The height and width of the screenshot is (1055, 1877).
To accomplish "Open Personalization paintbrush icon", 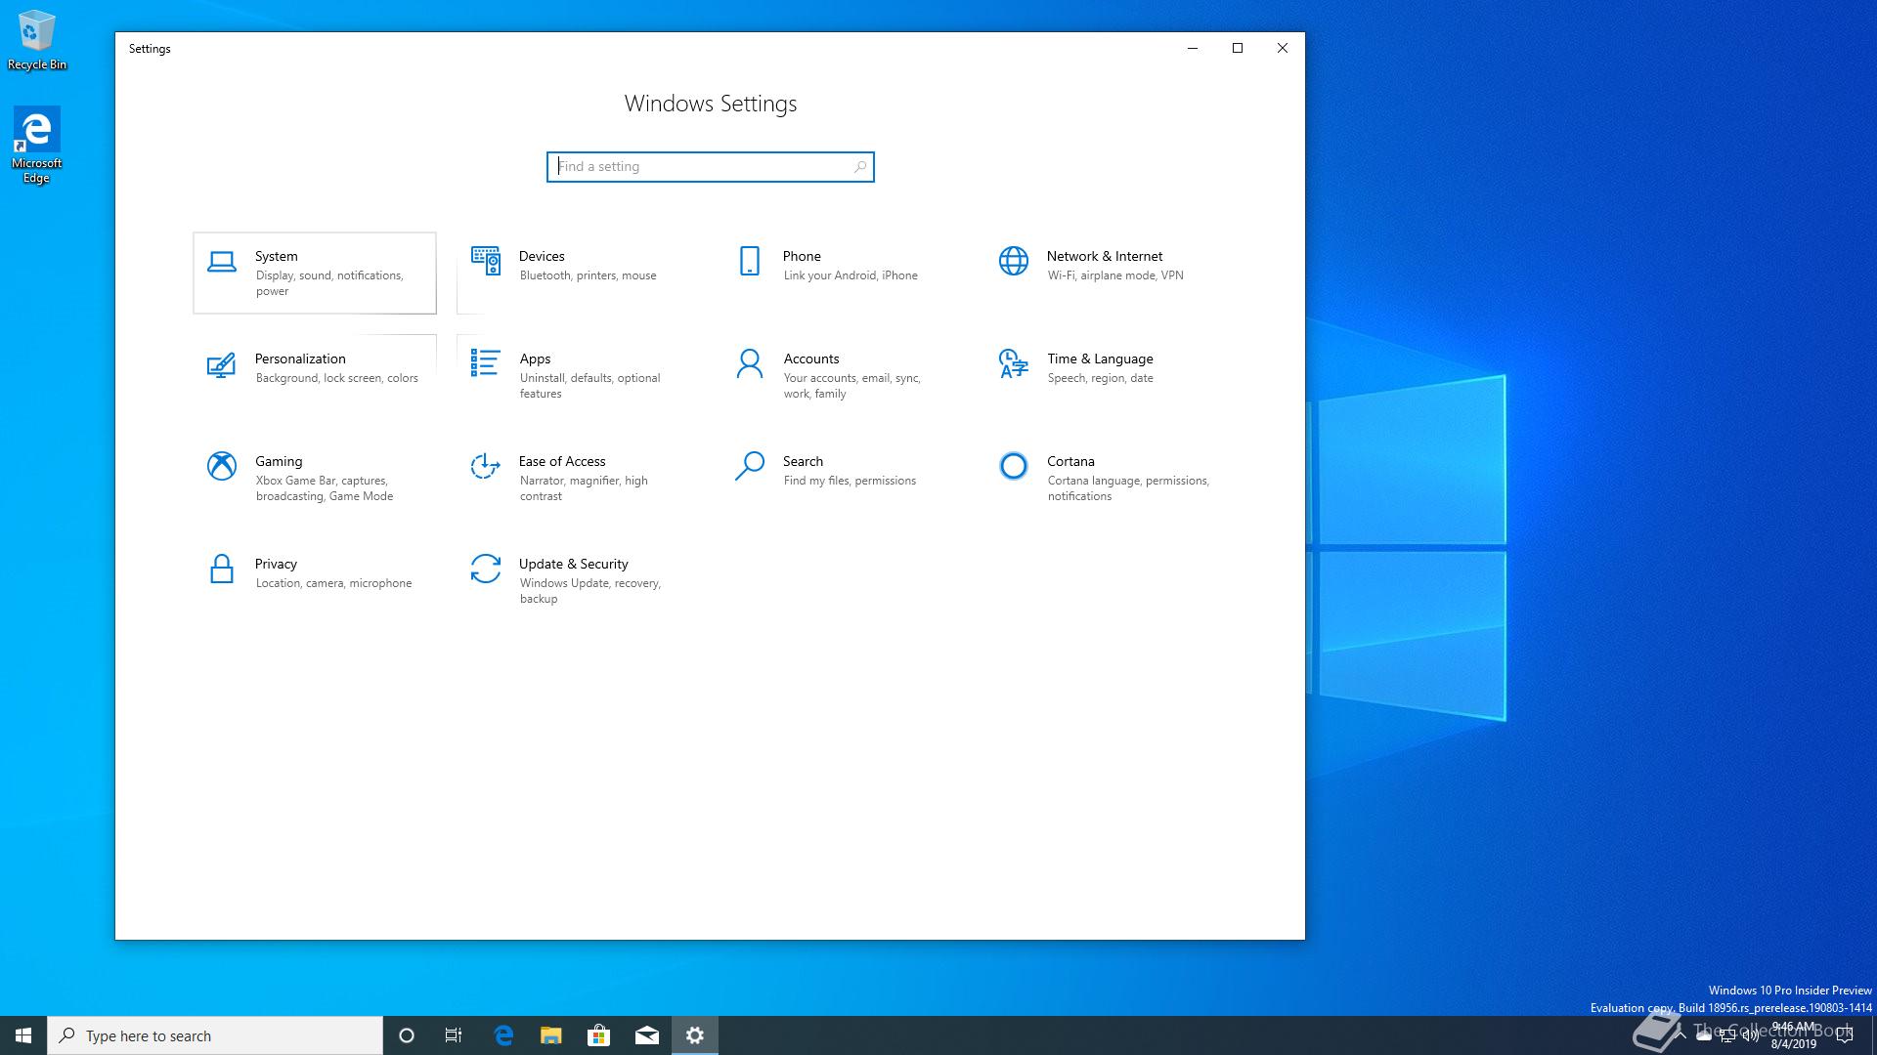I will pyautogui.click(x=221, y=364).
